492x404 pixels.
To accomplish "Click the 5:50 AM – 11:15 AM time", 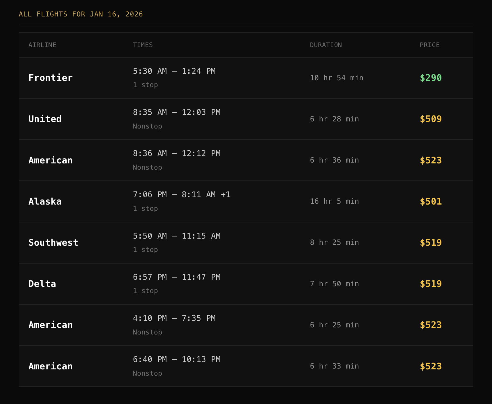I will pos(176,236).
